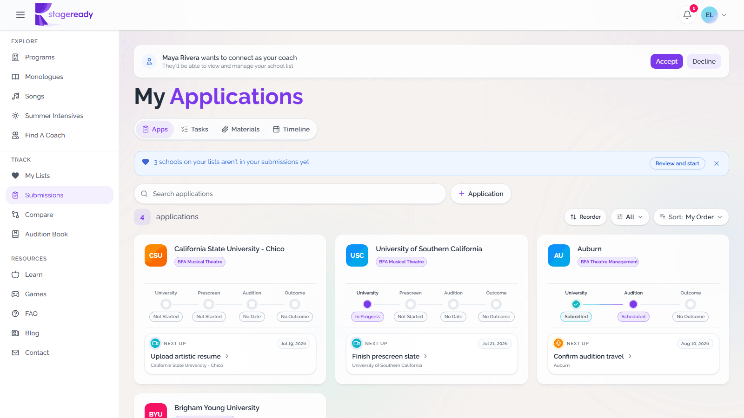Select the Submissions sidebar item
Image resolution: width=744 pixels, height=418 pixels.
click(60, 195)
